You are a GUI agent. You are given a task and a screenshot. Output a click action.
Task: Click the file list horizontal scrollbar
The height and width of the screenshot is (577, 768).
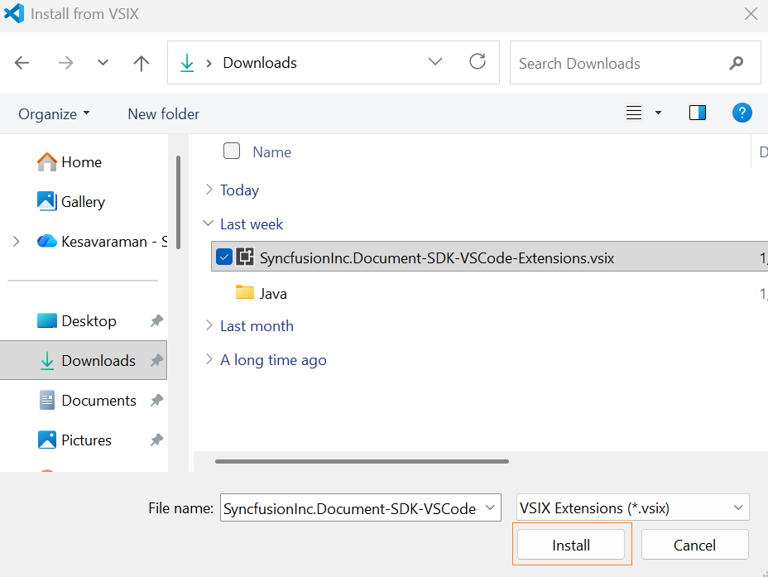point(362,461)
